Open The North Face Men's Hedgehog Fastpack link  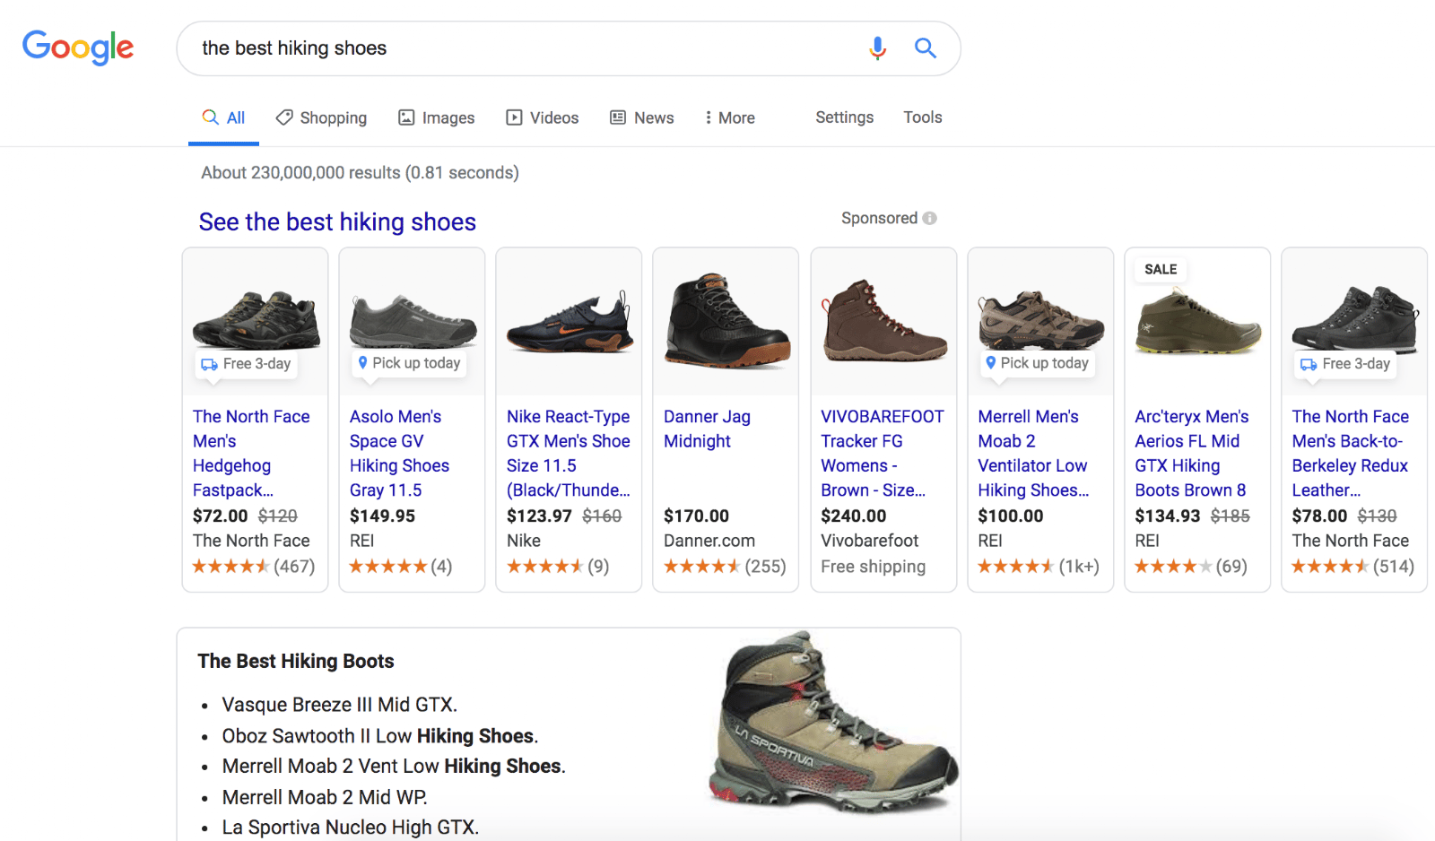pyautogui.click(x=251, y=453)
